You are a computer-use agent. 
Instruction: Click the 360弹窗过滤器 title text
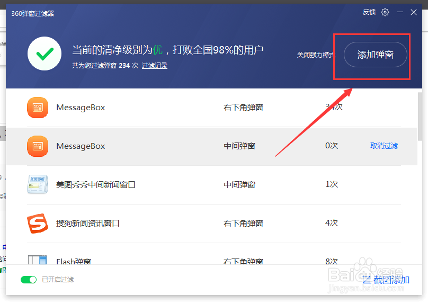click(33, 14)
